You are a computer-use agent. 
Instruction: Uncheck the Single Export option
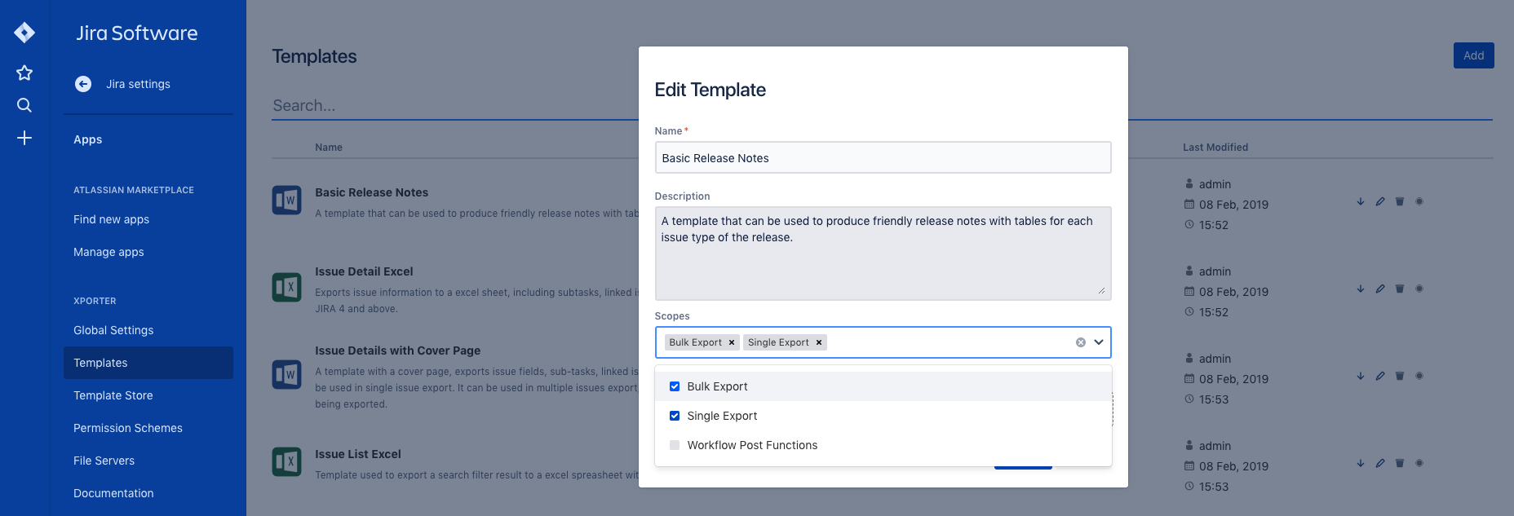coord(675,416)
